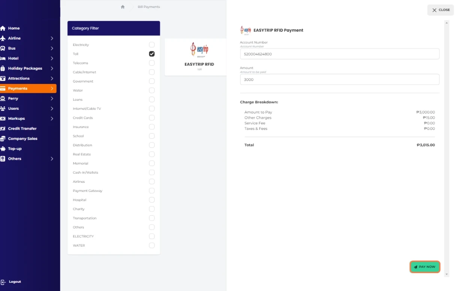Screen dimensions: 458x291
Task: Click the Bus icon in sidebar
Action: pos(3,48)
